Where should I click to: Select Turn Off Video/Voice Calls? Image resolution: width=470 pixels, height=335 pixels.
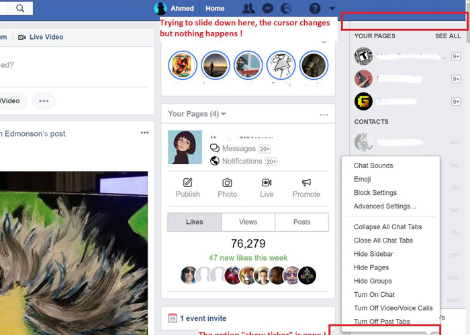[393, 308]
